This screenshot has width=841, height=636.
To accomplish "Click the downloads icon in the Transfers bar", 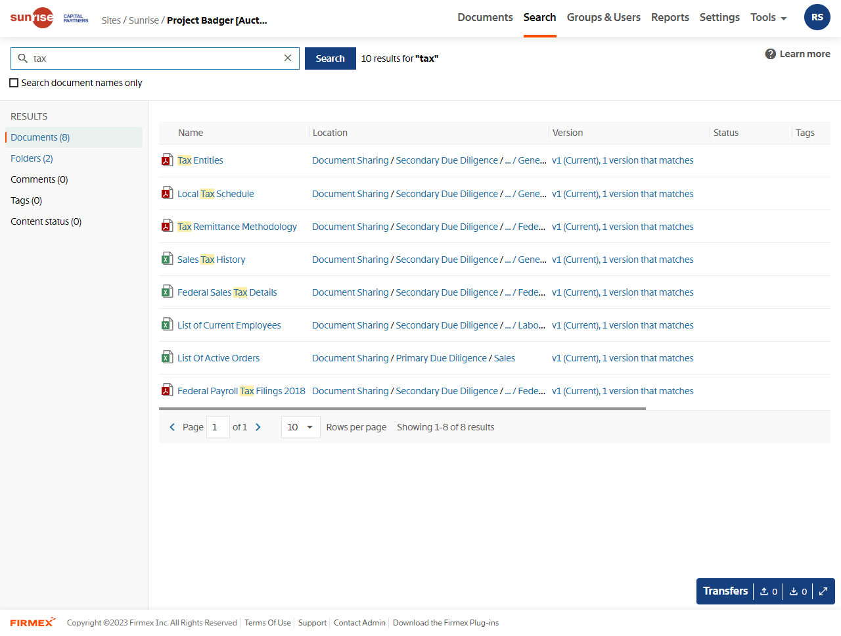I will click(x=794, y=591).
